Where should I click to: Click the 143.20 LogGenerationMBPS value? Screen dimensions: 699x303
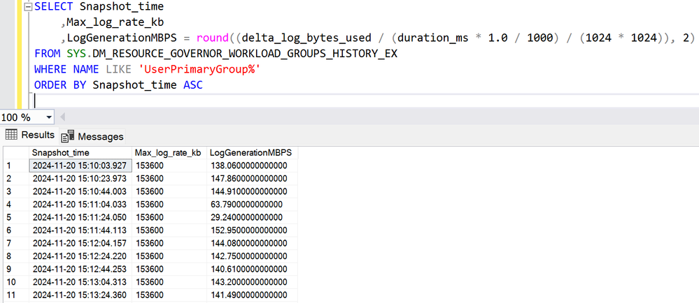[252, 281]
